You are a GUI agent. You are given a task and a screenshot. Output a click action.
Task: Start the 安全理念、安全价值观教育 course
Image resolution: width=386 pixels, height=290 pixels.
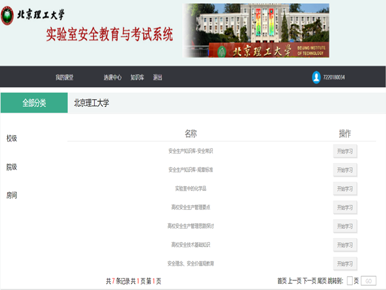pyautogui.click(x=345, y=263)
